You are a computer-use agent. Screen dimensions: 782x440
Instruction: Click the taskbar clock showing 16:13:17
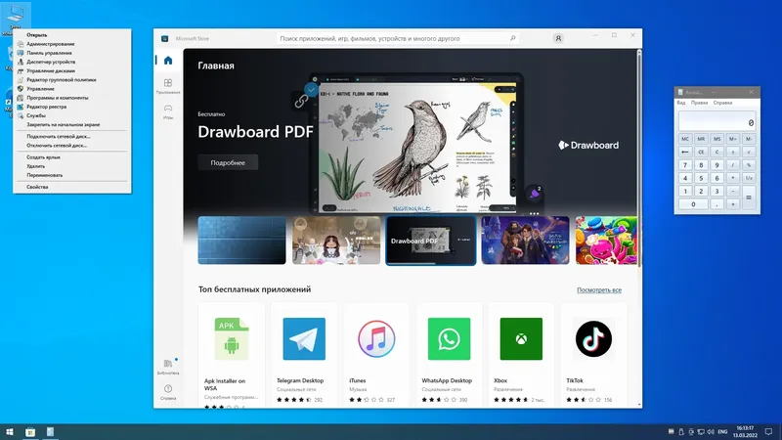745,432
